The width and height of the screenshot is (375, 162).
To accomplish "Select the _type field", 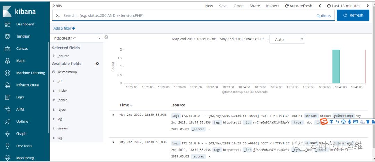I will (61, 110).
